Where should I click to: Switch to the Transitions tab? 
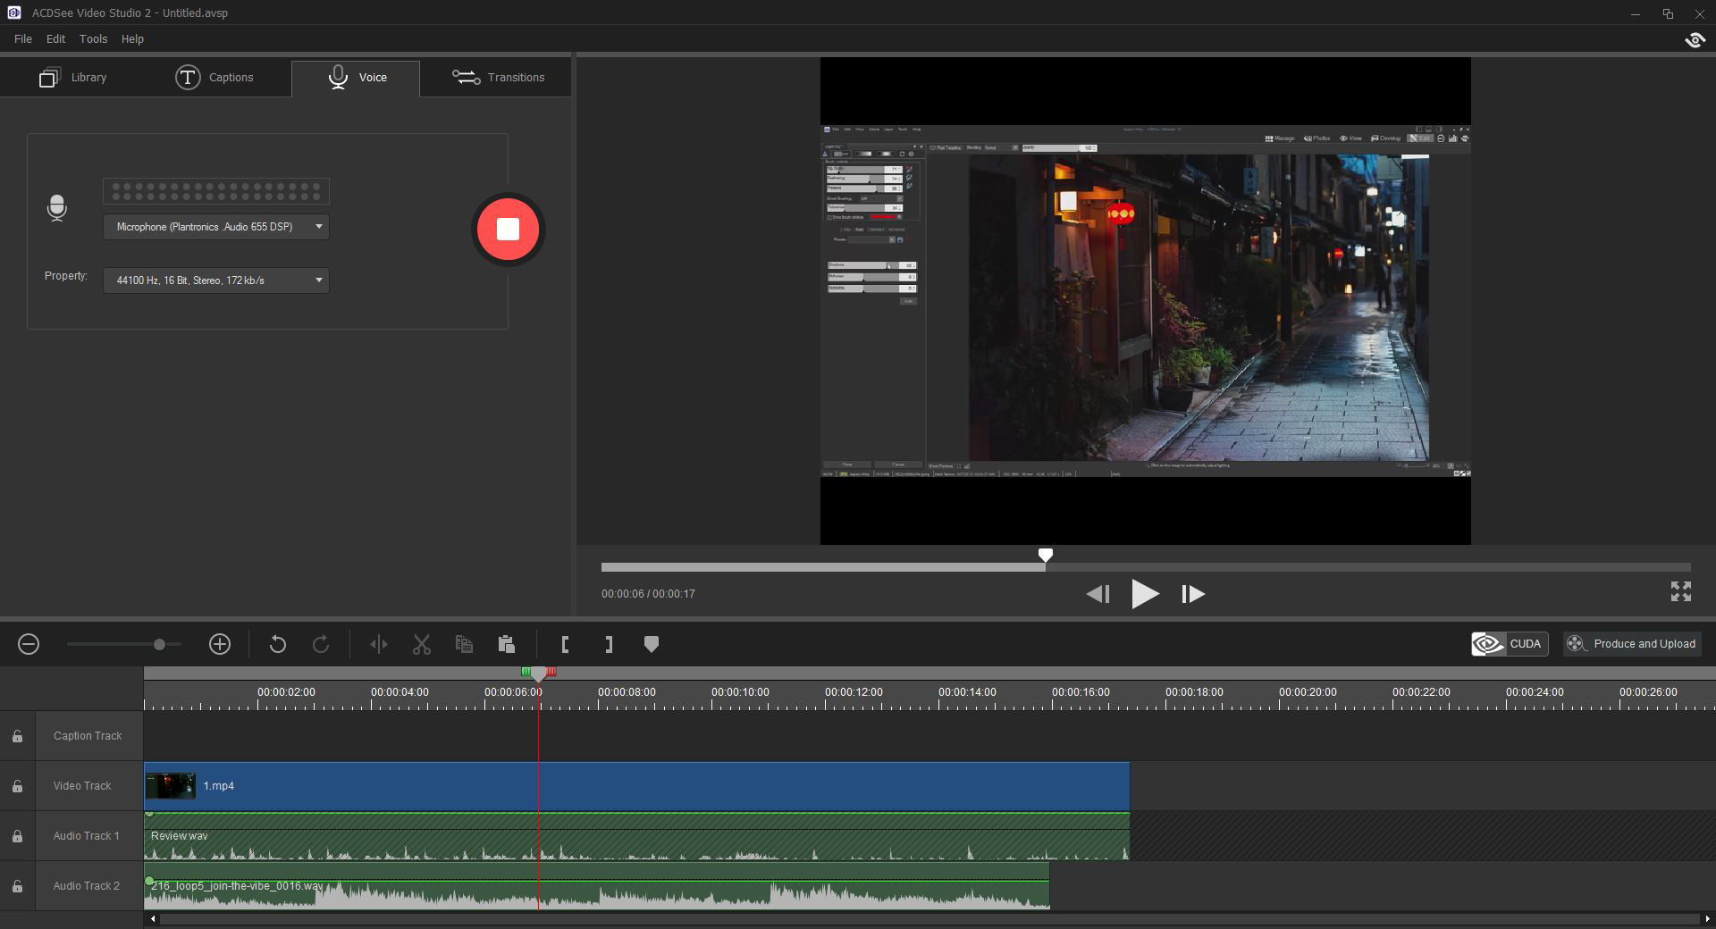coord(497,78)
